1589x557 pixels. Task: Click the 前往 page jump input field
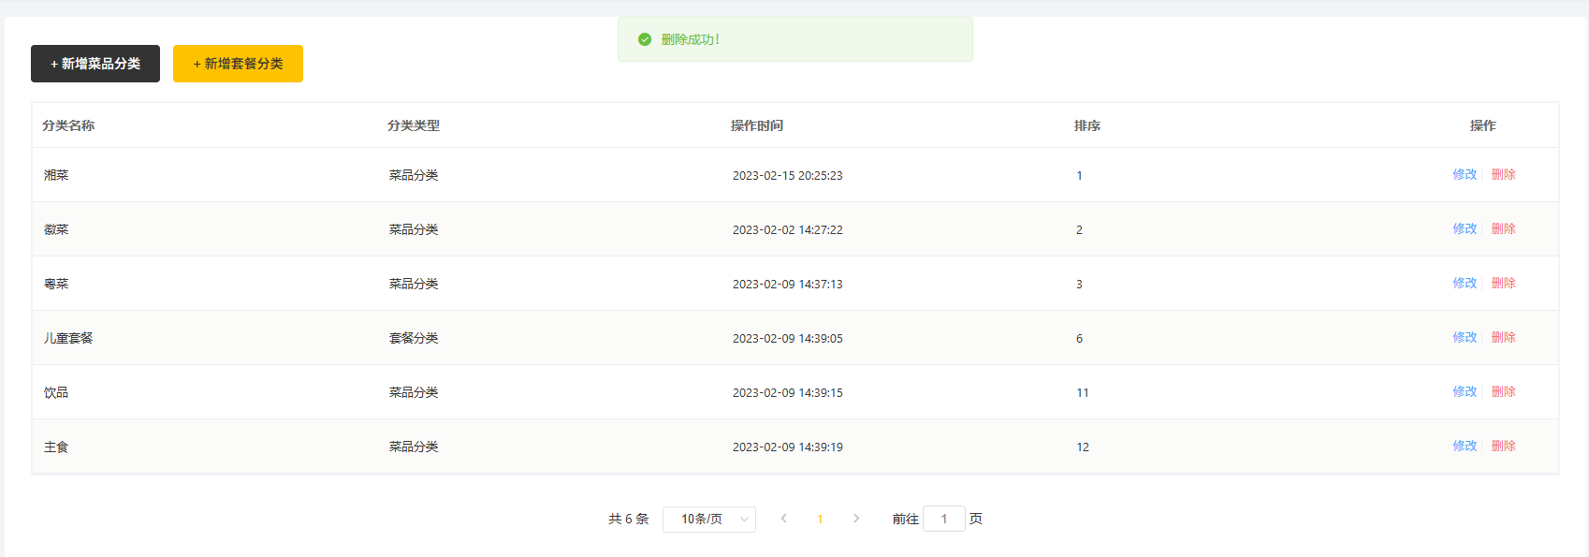[944, 519]
